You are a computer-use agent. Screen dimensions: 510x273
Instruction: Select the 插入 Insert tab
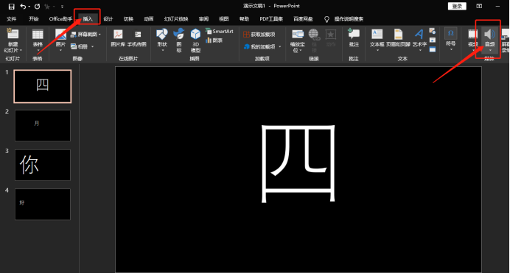click(x=88, y=19)
